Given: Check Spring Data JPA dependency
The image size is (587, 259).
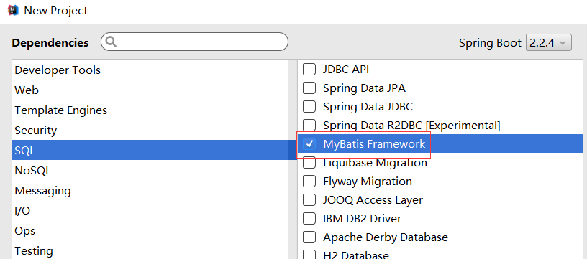Looking at the screenshot, I should point(309,88).
